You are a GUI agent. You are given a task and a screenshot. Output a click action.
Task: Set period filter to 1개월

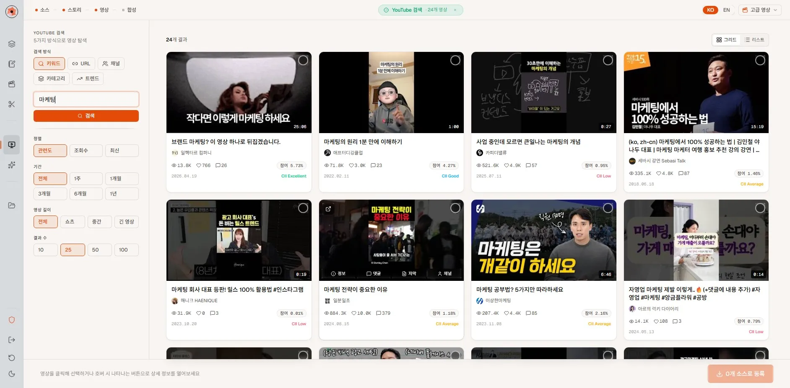pyautogui.click(x=122, y=179)
